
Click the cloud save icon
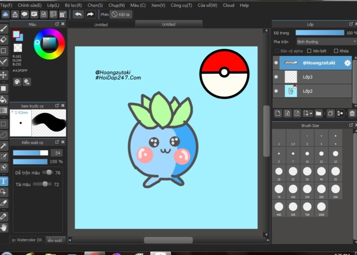click(x=6, y=15)
